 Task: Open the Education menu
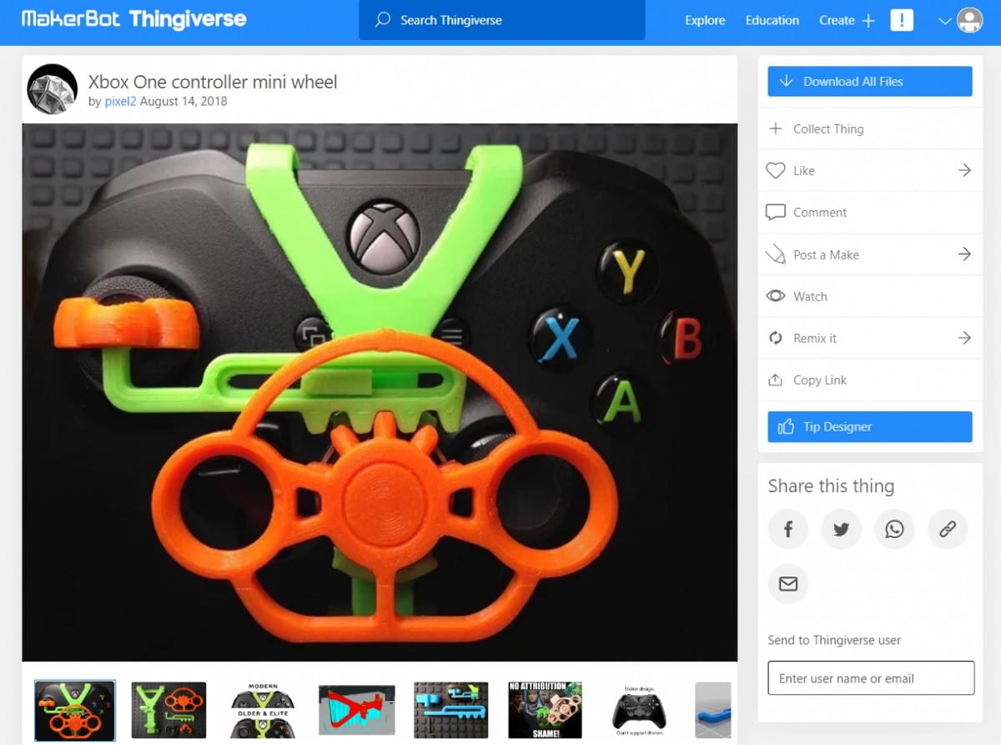coord(772,20)
